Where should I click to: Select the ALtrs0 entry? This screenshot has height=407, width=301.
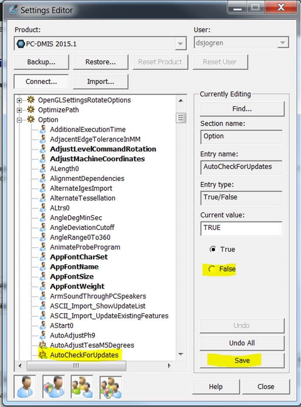point(60,208)
